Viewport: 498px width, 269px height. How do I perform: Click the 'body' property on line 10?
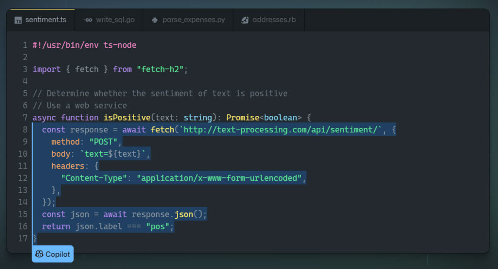tap(60, 154)
